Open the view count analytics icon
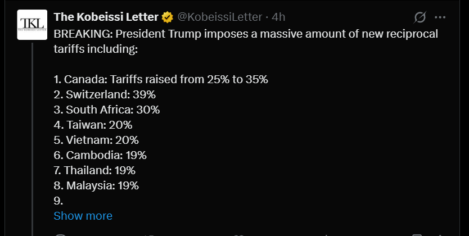The width and height of the screenshot is (469, 236). pyautogui.click(x=327, y=235)
